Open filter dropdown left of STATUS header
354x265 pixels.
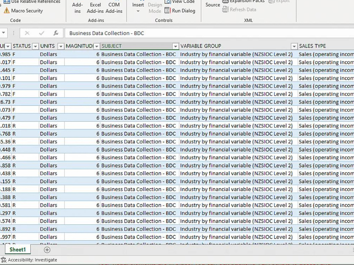click(x=8, y=46)
